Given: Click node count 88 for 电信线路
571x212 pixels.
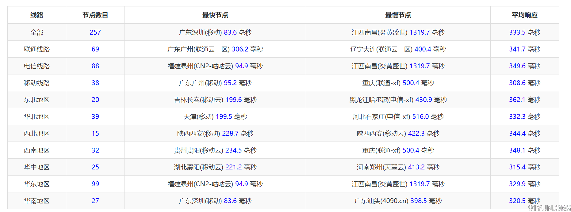Looking at the screenshot, I should click(95, 66).
